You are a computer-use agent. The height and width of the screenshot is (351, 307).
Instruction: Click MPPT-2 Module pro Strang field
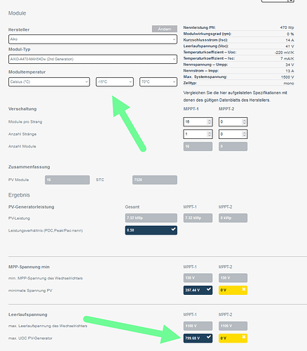233,122
